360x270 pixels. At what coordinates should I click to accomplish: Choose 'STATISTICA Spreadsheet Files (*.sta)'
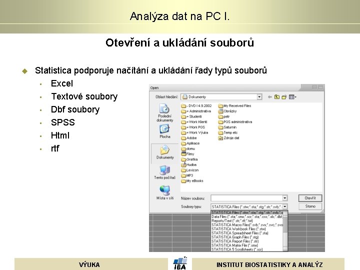(x=247, y=233)
